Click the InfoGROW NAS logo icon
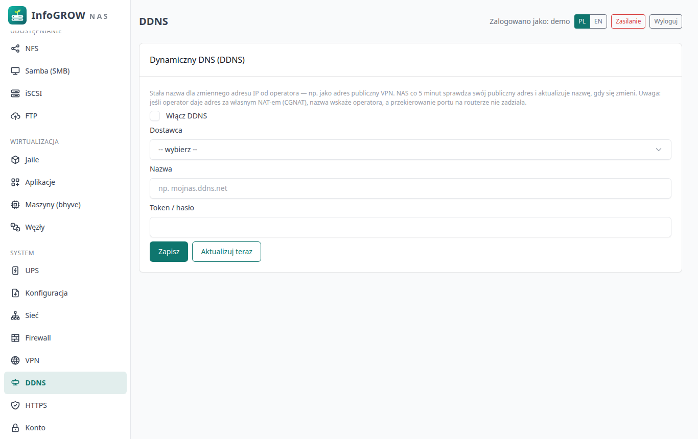The height and width of the screenshot is (439, 698). click(x=17, y=15)
